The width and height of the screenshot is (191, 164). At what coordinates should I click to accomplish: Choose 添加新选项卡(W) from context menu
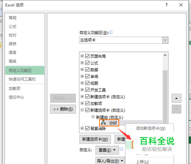151,129
